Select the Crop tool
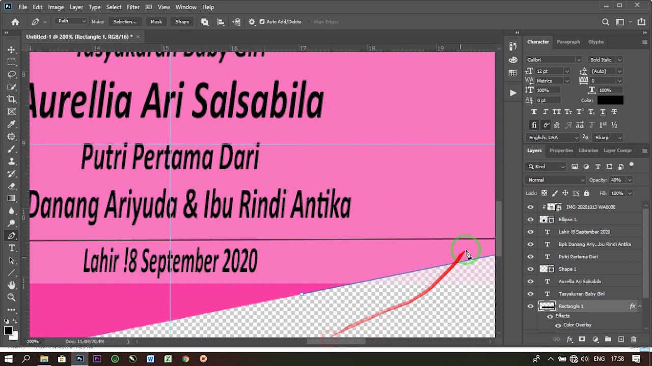 (x=11, y=99)
